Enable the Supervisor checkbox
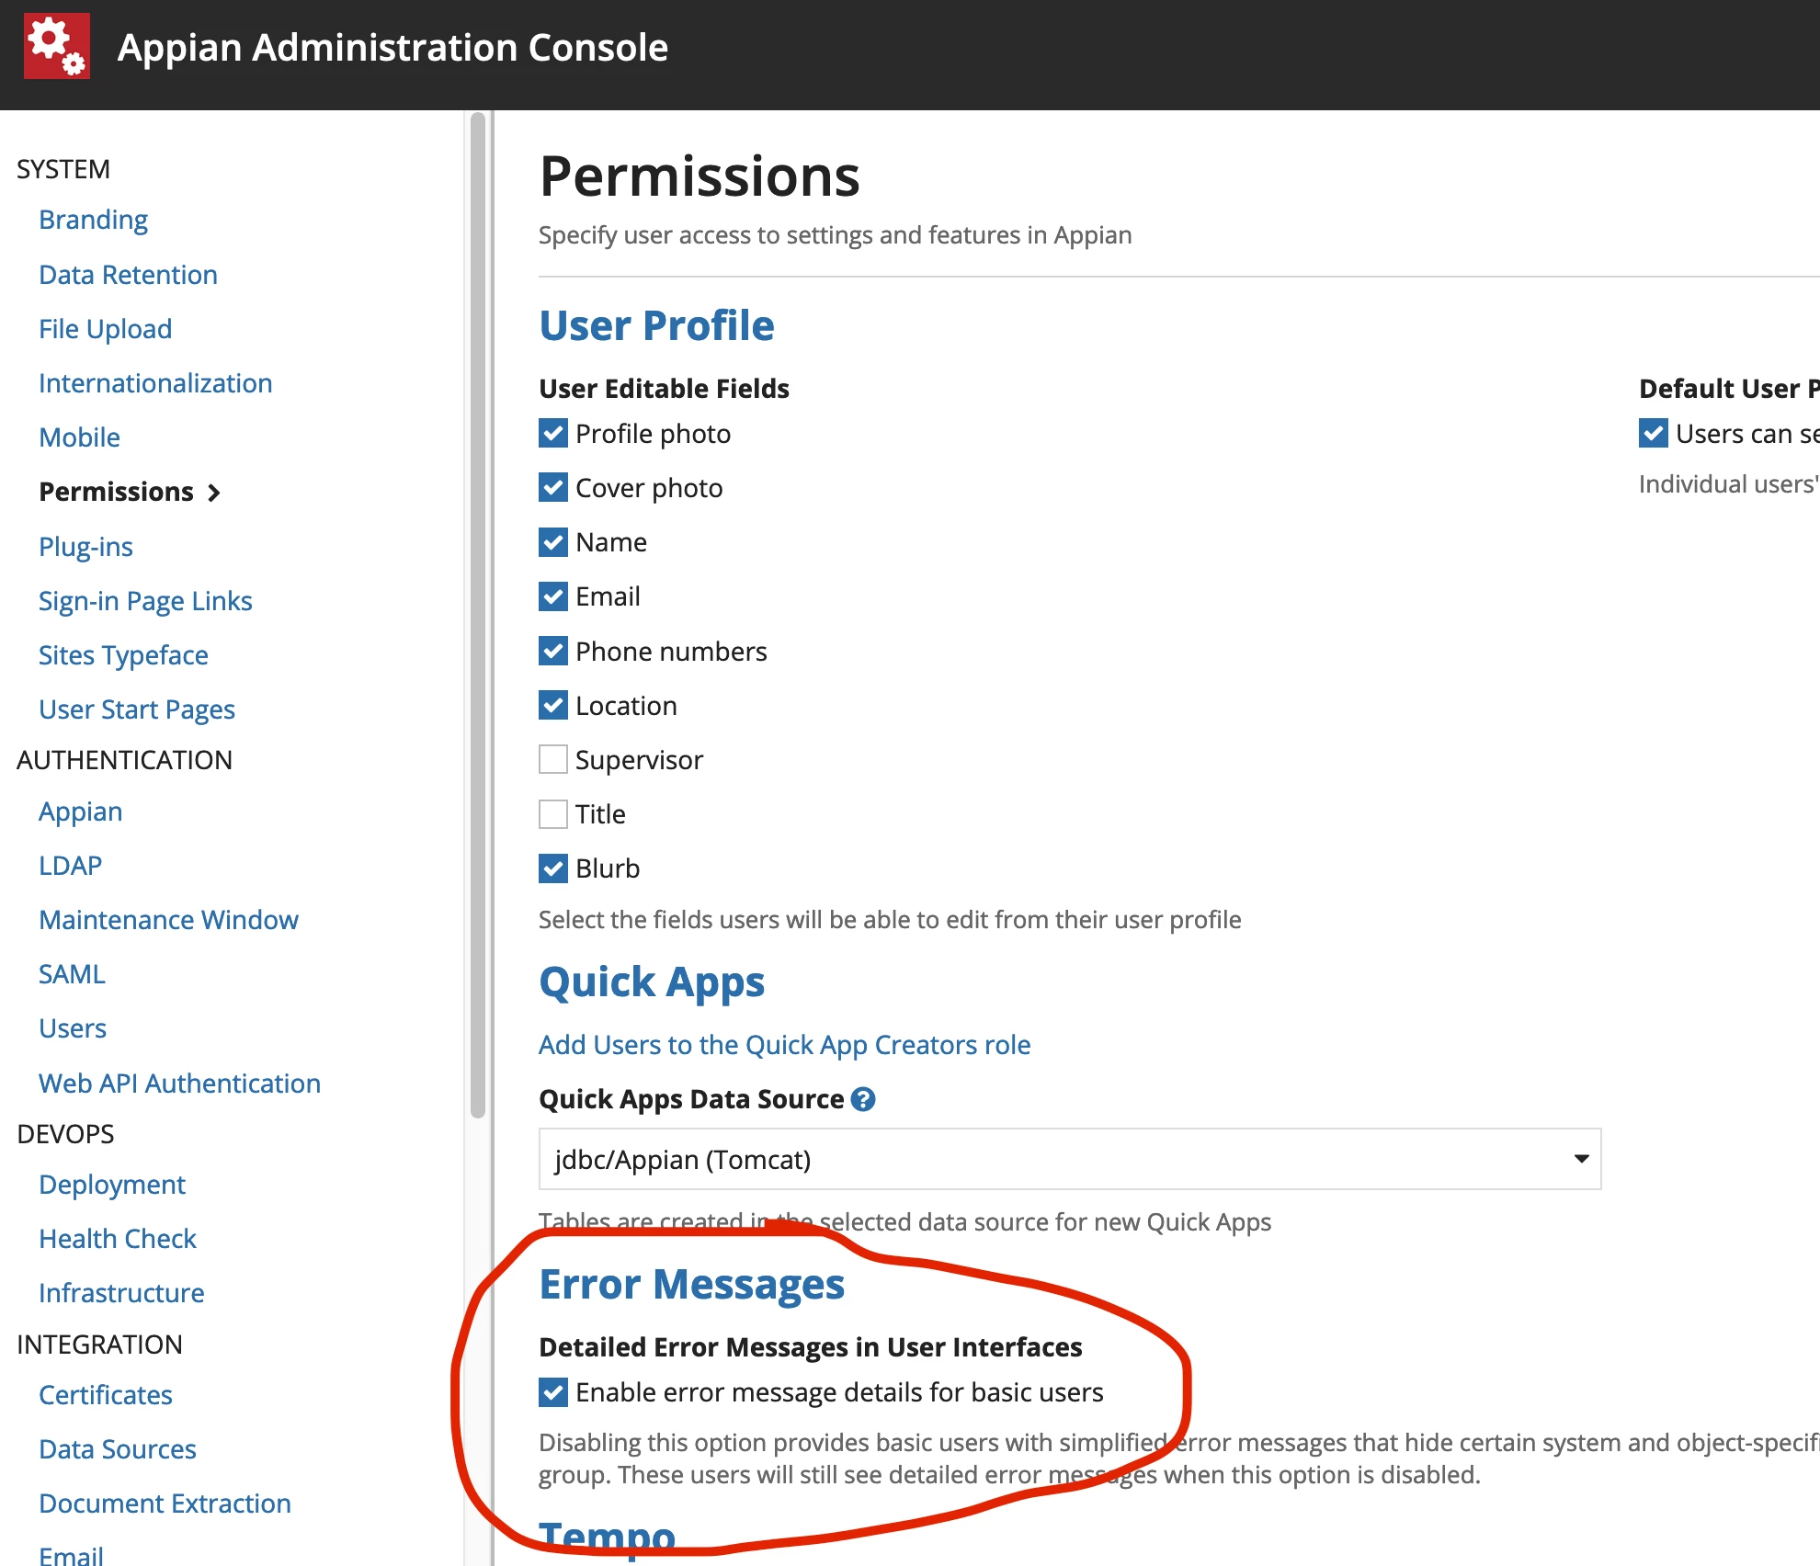Screen dimensions: 1820x1566 pos(553,760)
